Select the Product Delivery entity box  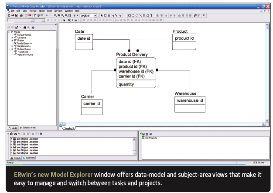136,72
